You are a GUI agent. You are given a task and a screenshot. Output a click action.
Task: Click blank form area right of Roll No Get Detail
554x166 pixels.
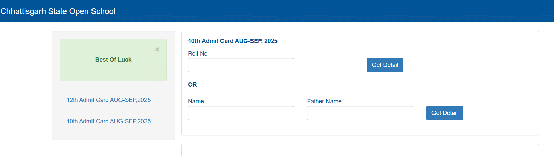click(x=469, y=65)
